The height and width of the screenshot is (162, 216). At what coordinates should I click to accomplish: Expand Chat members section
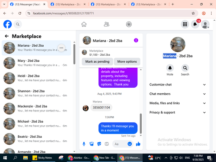[178, 94]
